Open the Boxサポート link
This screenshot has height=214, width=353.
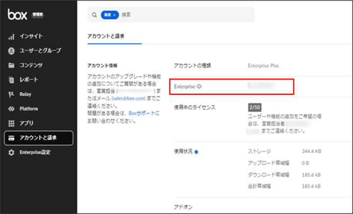(142, 113)
